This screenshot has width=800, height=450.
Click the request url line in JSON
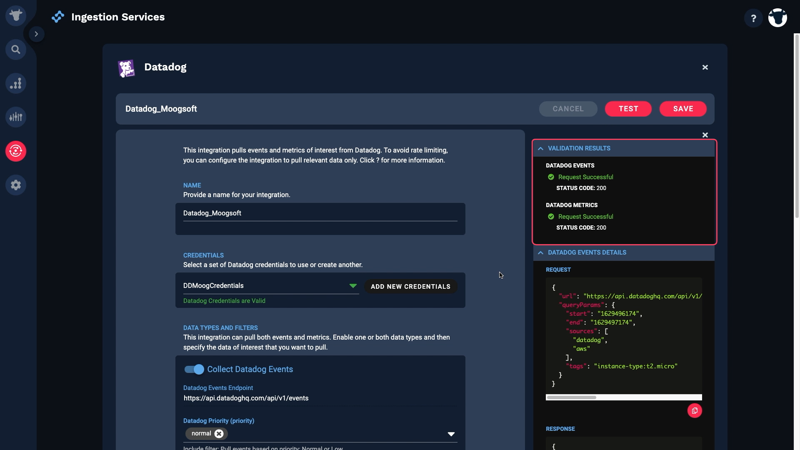[630, 296]
